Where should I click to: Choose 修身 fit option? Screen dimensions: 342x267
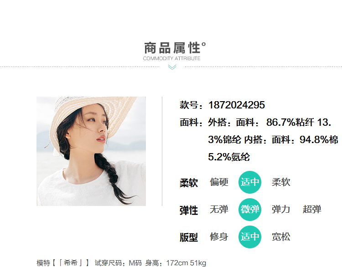pyautogui.click(x=219, y=237)
